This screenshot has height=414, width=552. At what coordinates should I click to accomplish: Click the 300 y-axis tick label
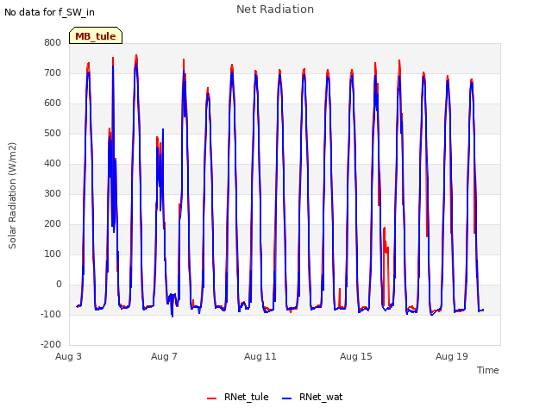(x=53, y=193)
